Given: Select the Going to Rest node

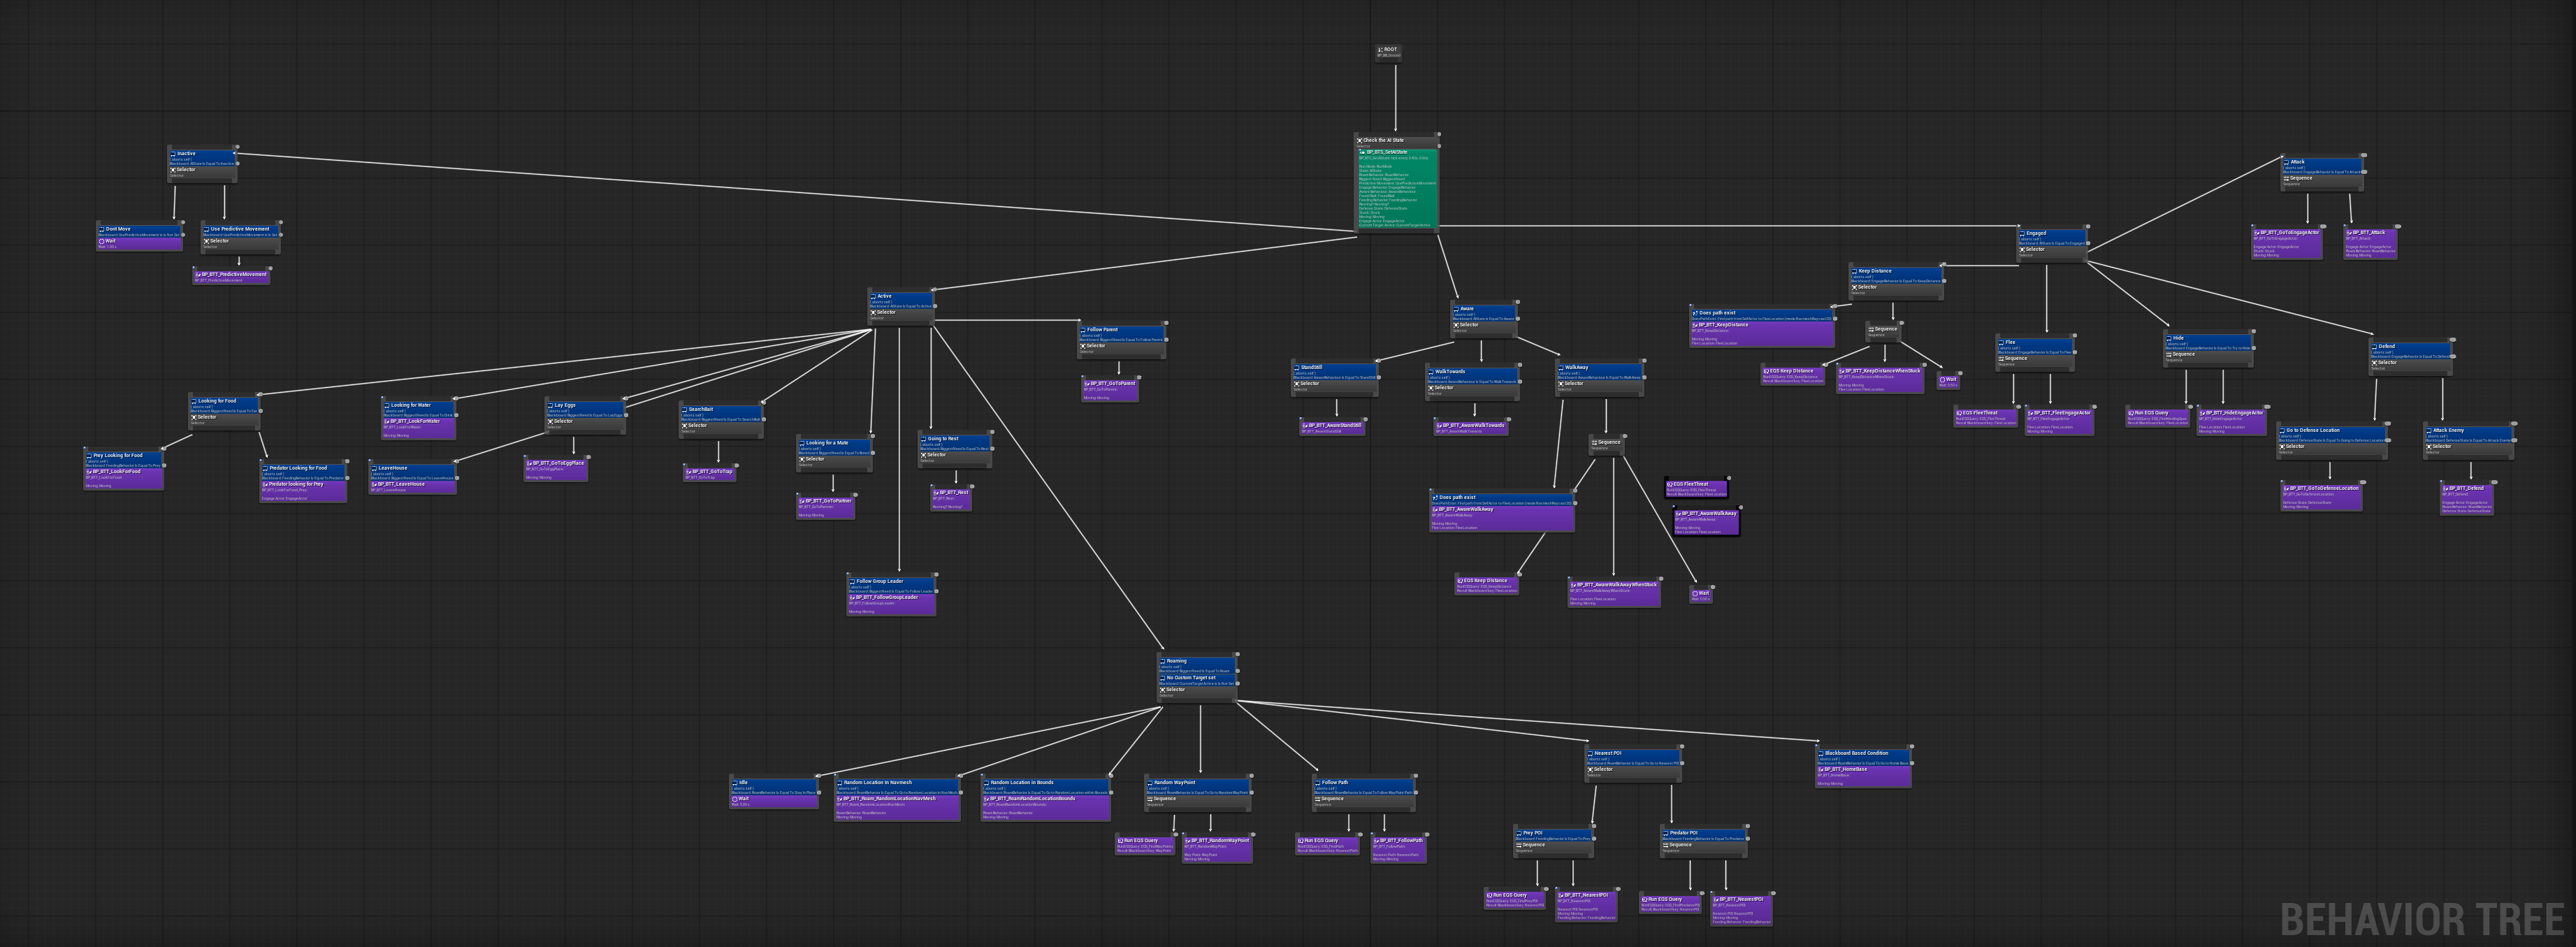Looking at the screenshot, I should coord(955,449).
